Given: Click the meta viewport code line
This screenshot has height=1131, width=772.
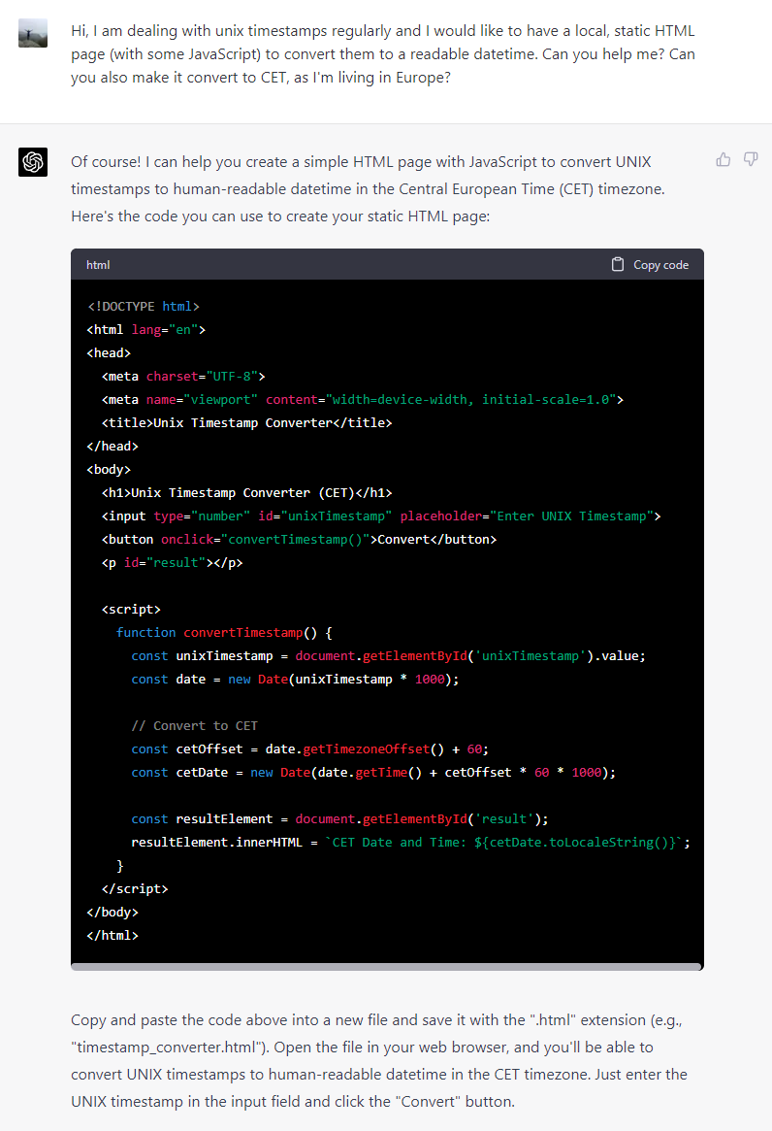Looking at the screenshot, I should pos(363,400).
